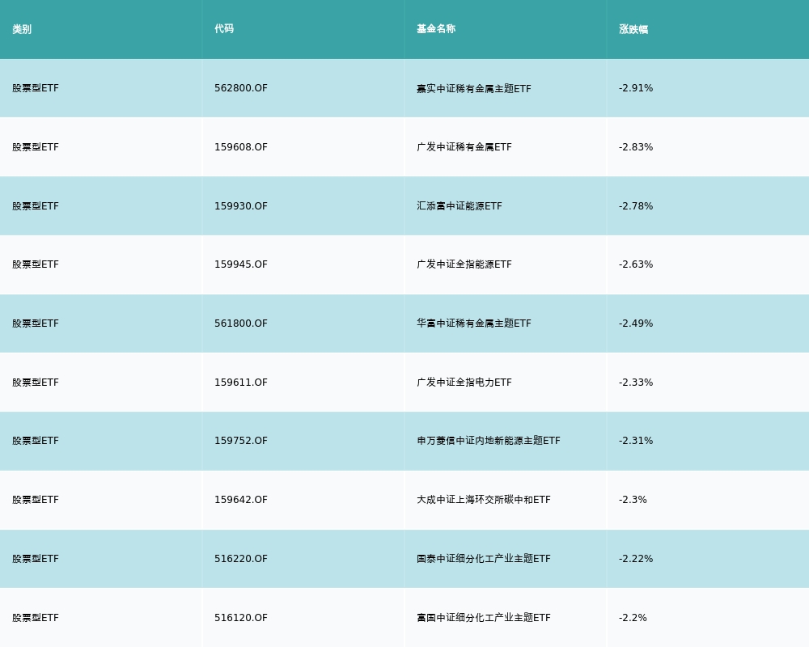Click fund name 申万菱信中证内地新能源主题ETF

tap(488, 441)
